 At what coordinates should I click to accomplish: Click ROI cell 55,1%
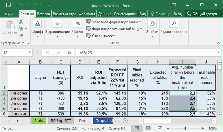coord(80,93)
